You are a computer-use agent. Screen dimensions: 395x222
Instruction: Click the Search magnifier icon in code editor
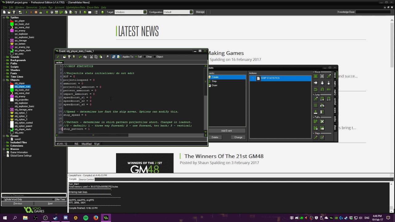tap(107, 57)
